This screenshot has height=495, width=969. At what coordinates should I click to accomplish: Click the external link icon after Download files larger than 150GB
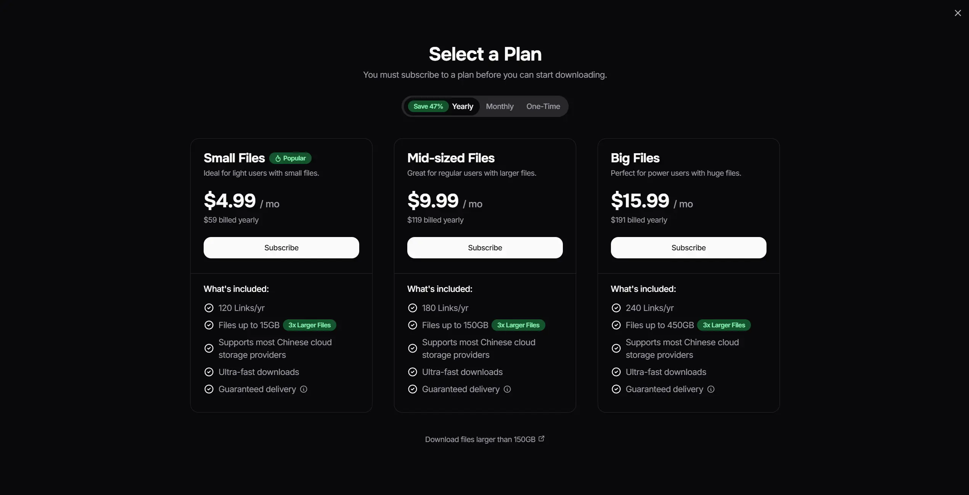click(541, 438)
